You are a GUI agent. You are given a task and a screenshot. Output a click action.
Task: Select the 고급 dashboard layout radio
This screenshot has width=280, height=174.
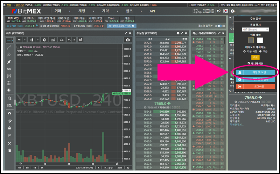click(260, 51)
